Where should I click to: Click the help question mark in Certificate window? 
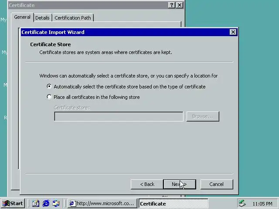click(171, 5)
